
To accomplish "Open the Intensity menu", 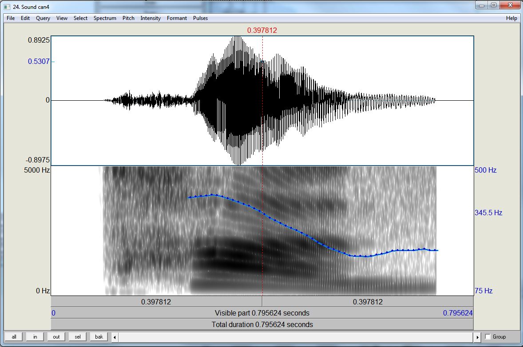I will (151, 18).
